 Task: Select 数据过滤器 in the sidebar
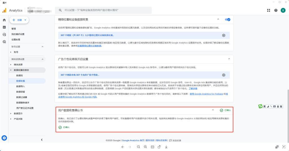point(21,97)
